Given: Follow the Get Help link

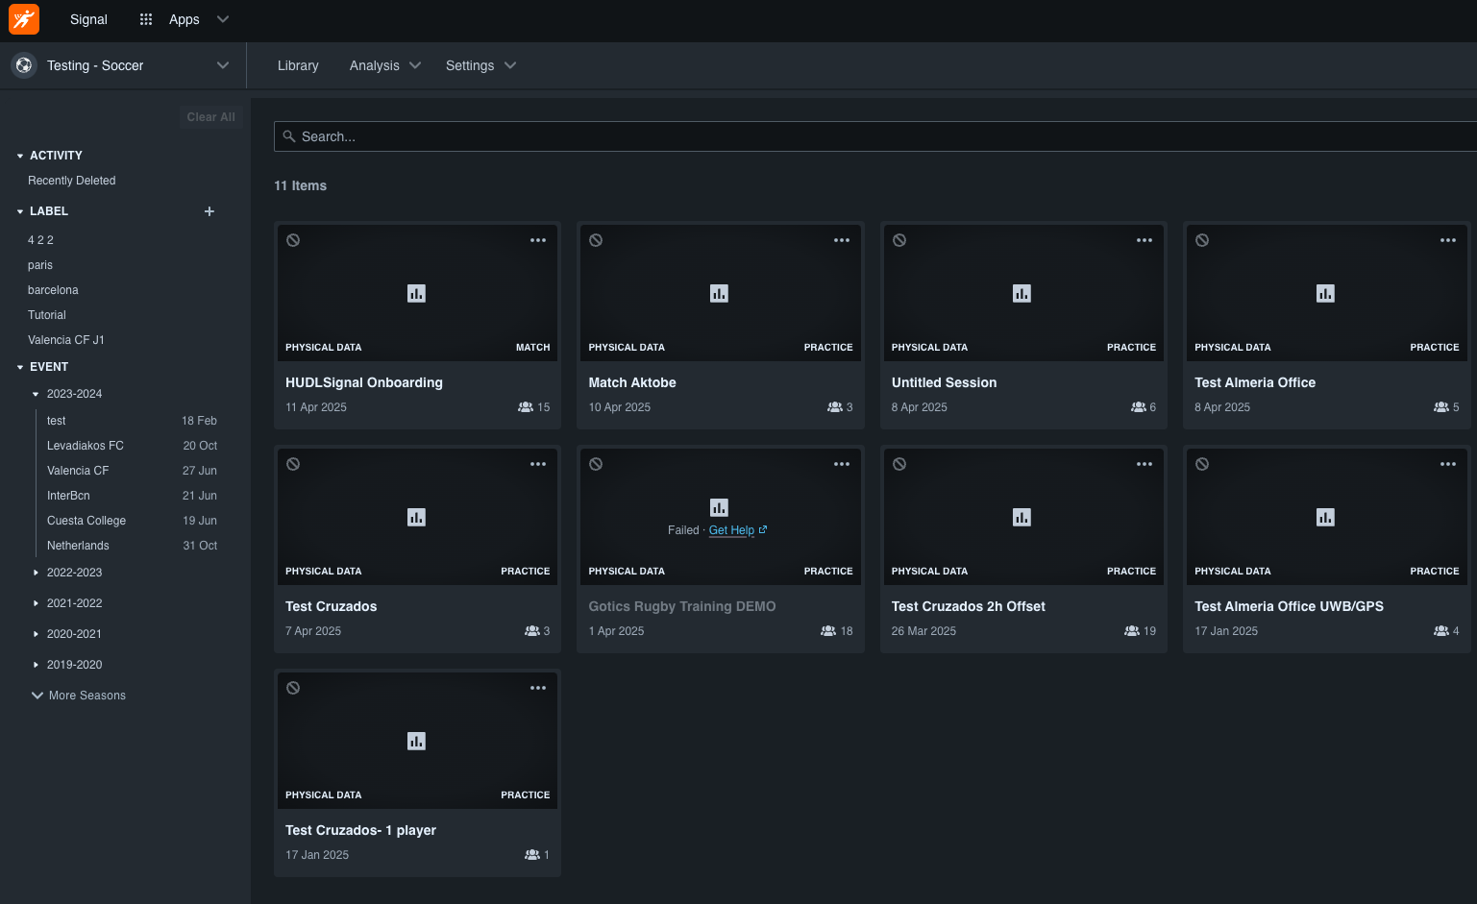Looking at the screenshot, I should click(x=738, y=530).
